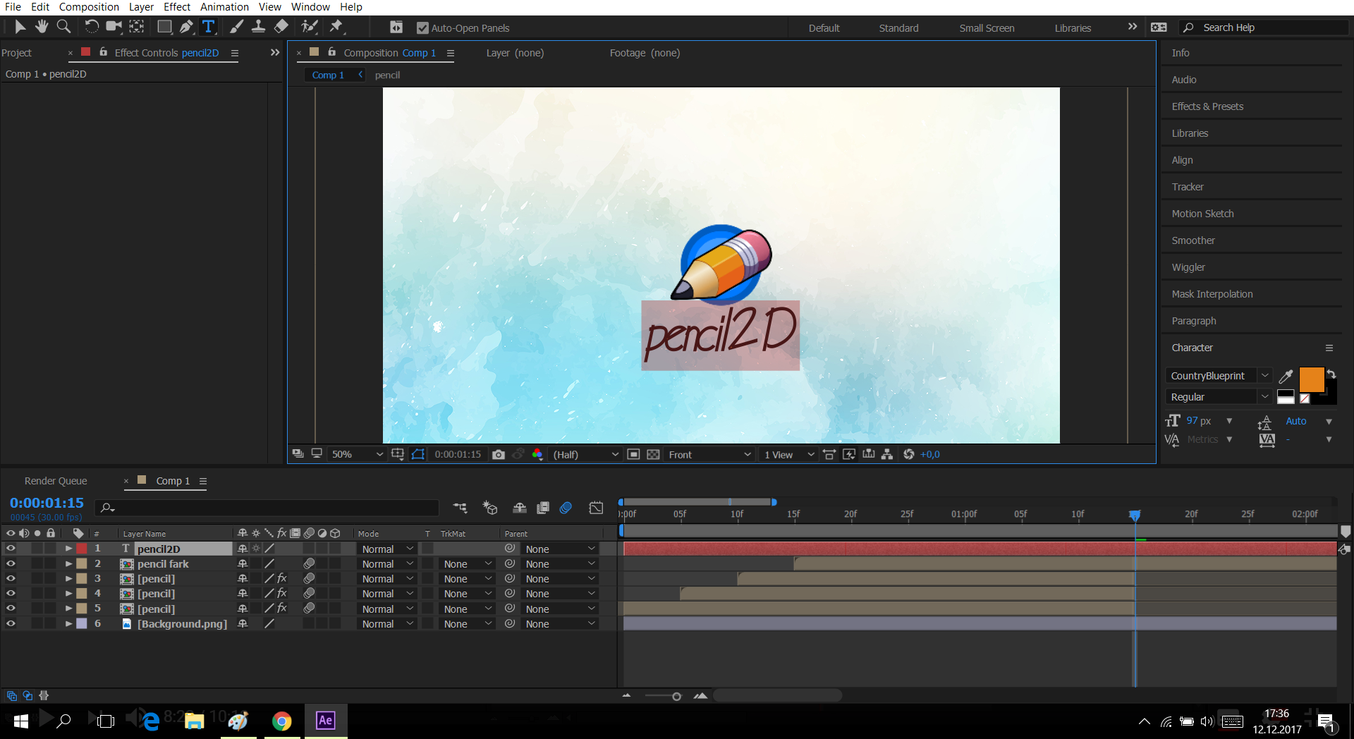The width and height of the screenshot is (1354, 739).
Task: Open the 1 View layout dropdown
Action: pyautogui.click(x=788, y=454)
